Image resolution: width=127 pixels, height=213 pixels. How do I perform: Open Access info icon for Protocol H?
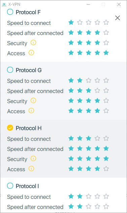pyautogui.click(x=31, y=169)
